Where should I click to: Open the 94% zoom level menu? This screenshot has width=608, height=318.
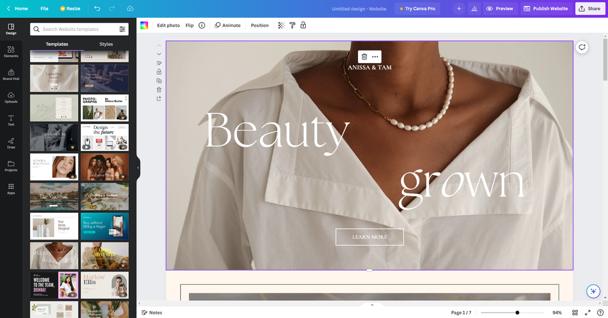pyautogui.click(x=557, y=313)
